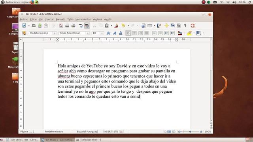
Task: Click the Print icon
Action: pyautogui.click(x=67, y=25)
